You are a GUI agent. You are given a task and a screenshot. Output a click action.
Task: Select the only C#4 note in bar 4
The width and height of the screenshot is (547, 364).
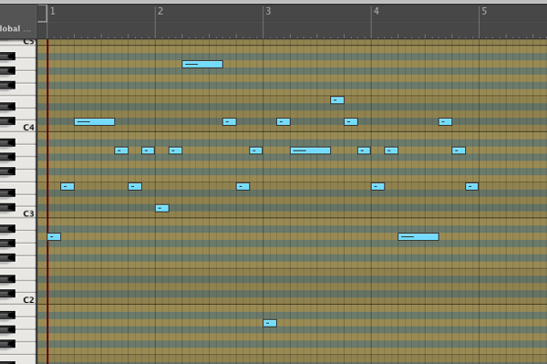[445, 122]
